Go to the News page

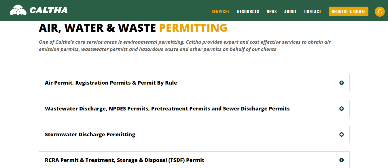pyautogui.click(x=271, y=12)
